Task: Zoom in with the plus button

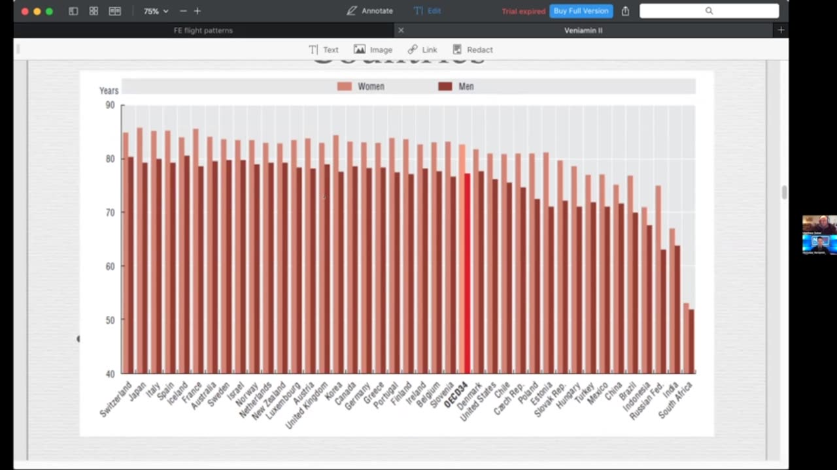Action: [197, 11]
